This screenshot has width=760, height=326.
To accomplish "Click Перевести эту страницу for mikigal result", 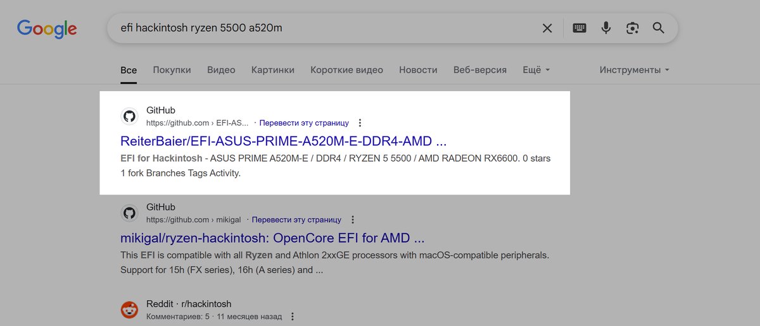I will 296,220.
